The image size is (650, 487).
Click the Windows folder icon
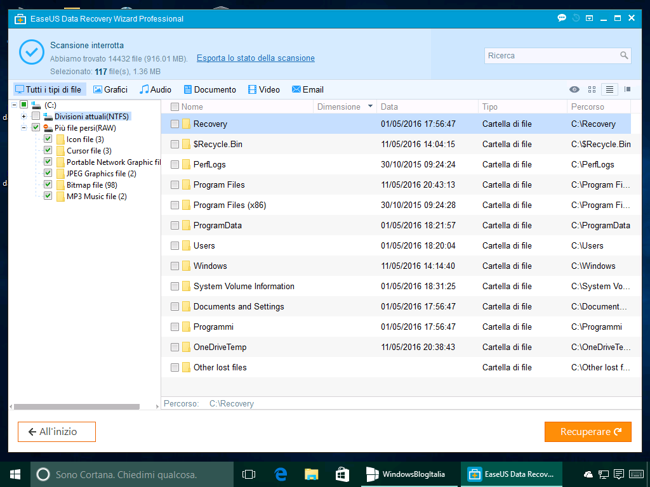click(x=186, y=266)
